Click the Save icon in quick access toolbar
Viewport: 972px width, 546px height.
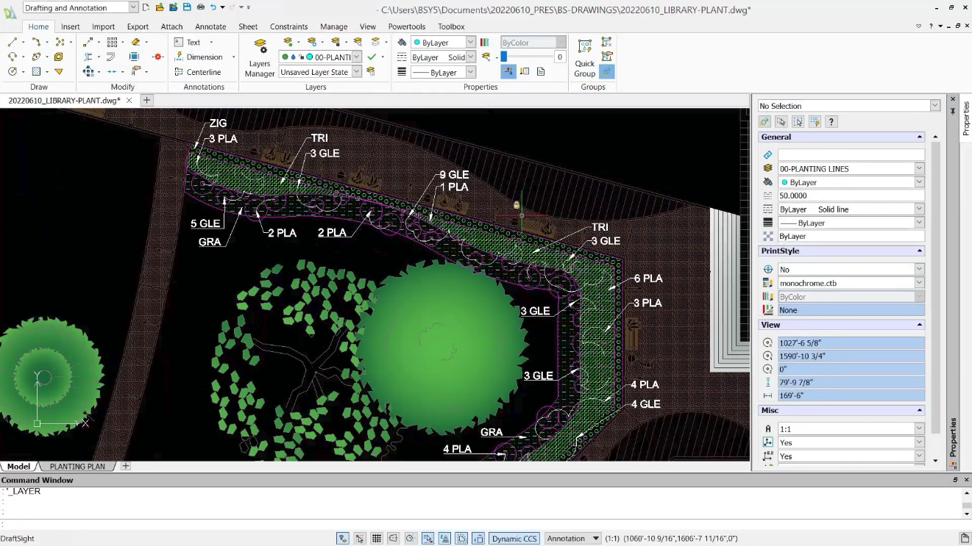(187, 7)
